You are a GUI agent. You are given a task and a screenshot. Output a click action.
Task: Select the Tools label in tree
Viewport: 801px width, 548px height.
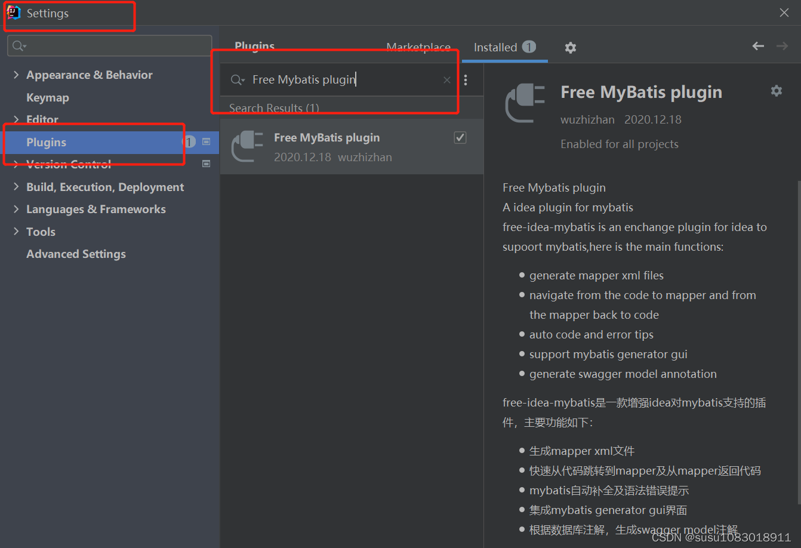coord(41,232)
